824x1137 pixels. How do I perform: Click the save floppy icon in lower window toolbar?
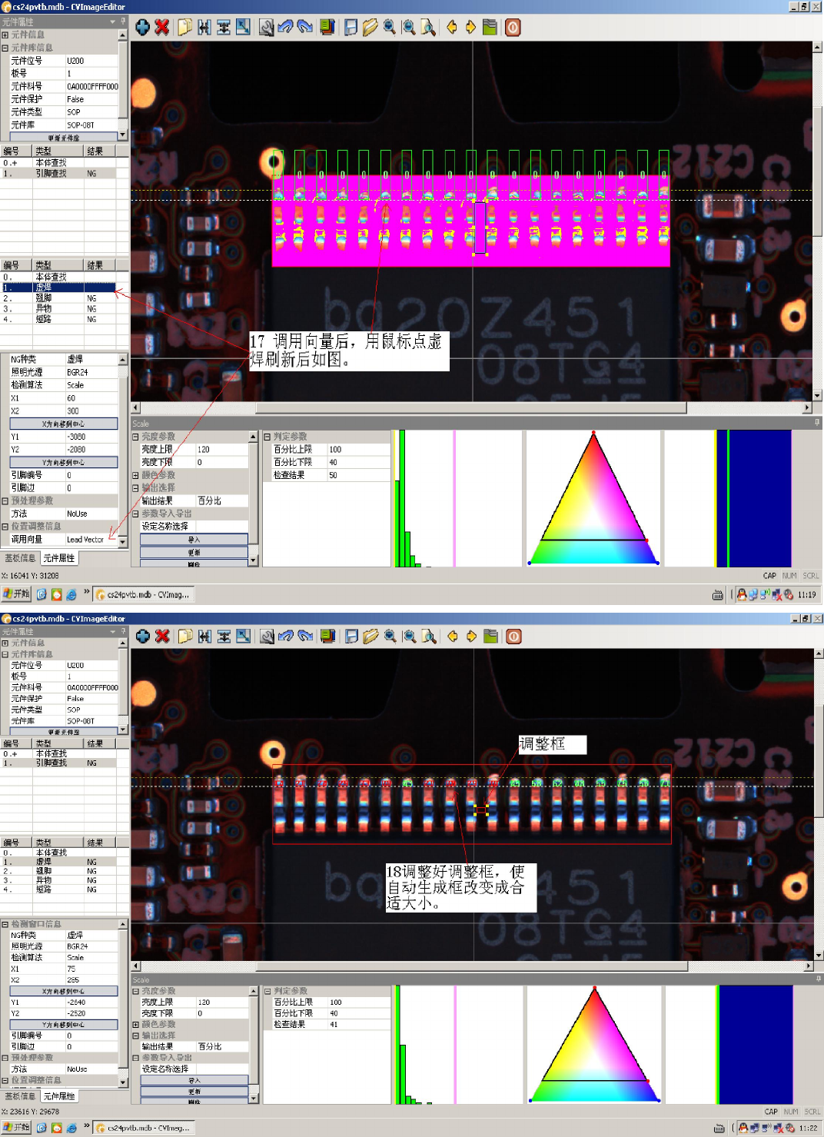[x=351, y=637]
